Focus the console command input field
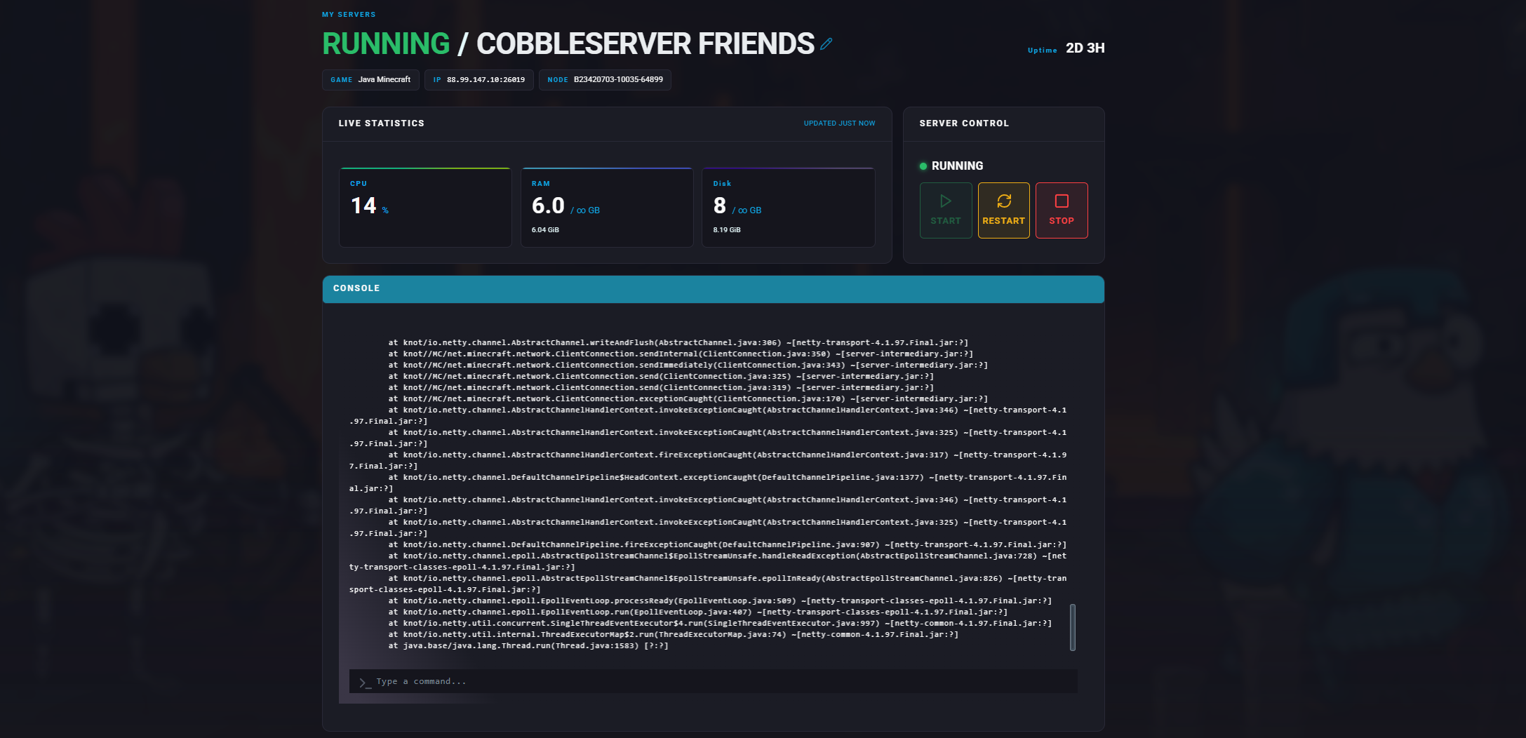1526x738 pixels. click(x=713, y=681)
